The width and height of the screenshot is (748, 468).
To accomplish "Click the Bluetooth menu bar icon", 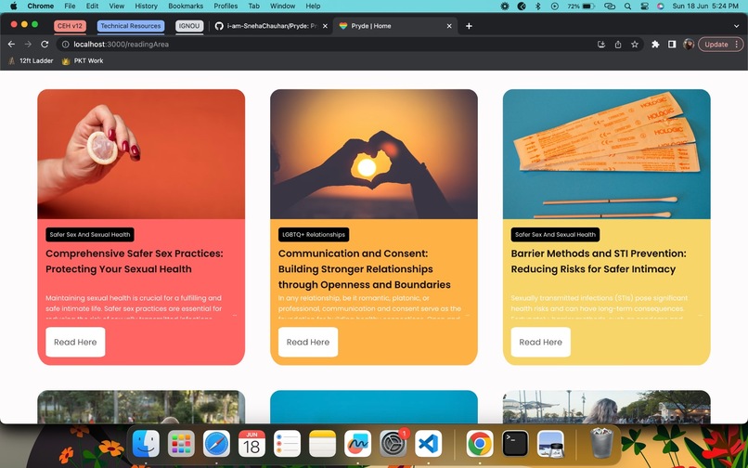I will [538, 6].
